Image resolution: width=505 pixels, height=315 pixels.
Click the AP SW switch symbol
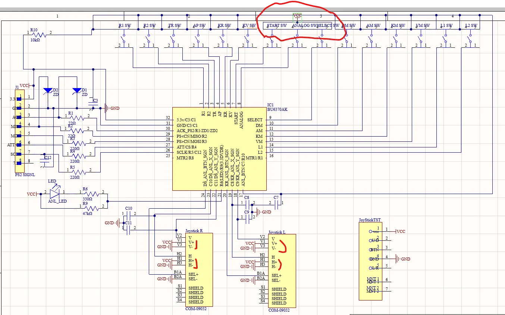(198, 38)
